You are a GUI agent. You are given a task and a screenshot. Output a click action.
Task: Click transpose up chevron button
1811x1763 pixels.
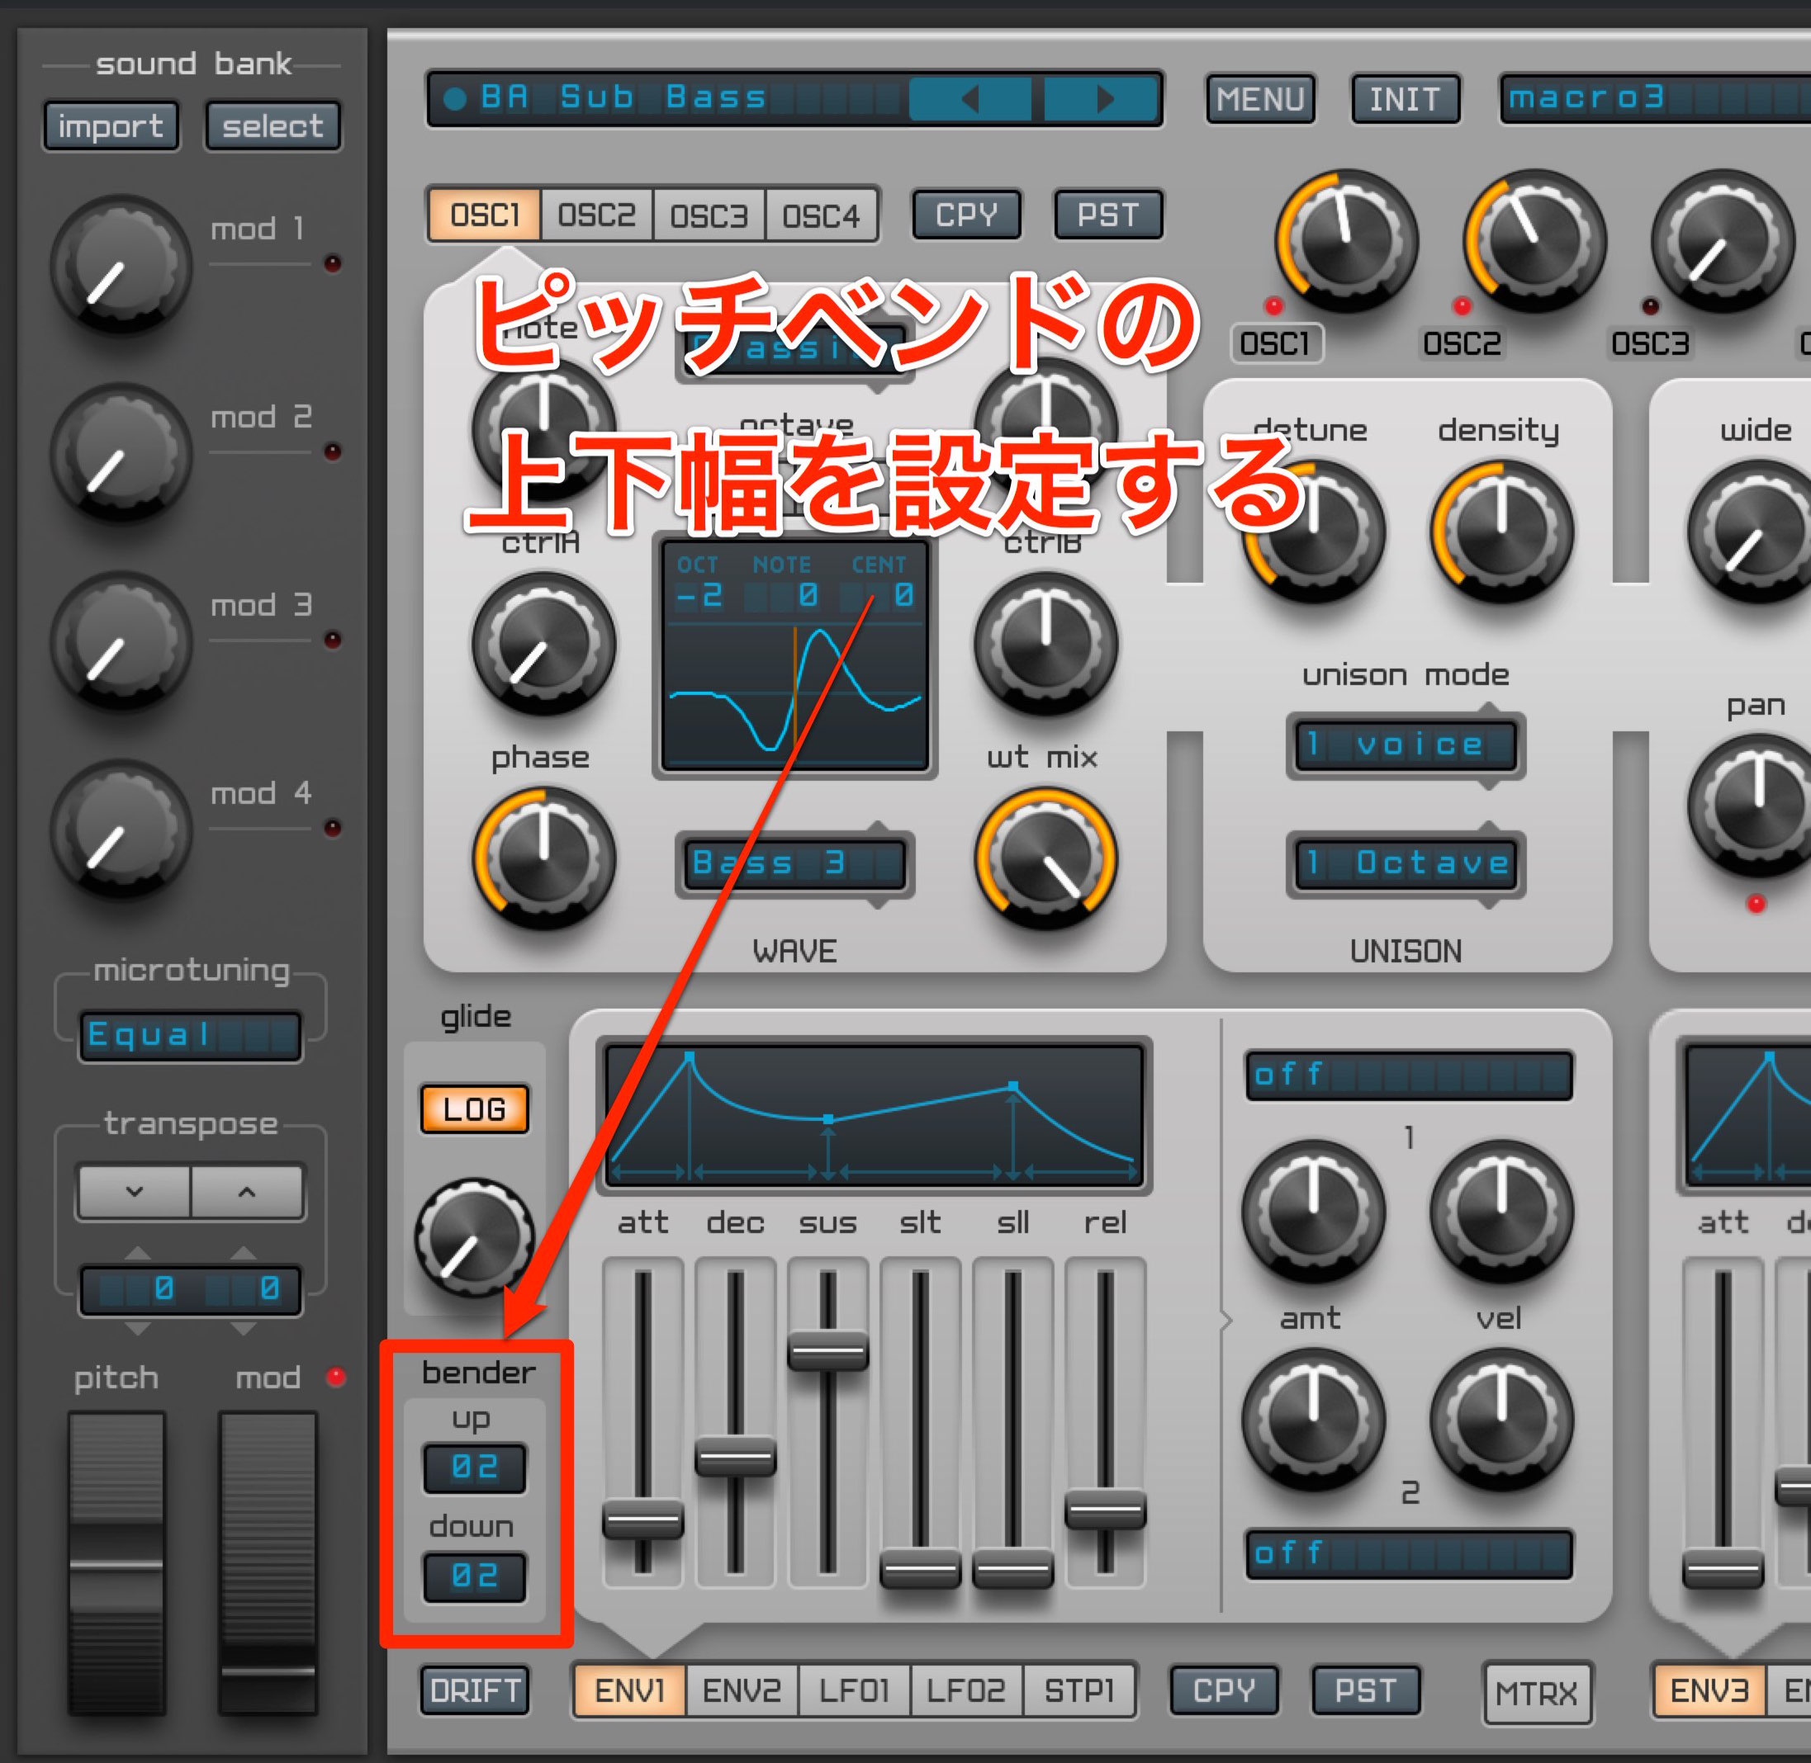point(246,1192)
